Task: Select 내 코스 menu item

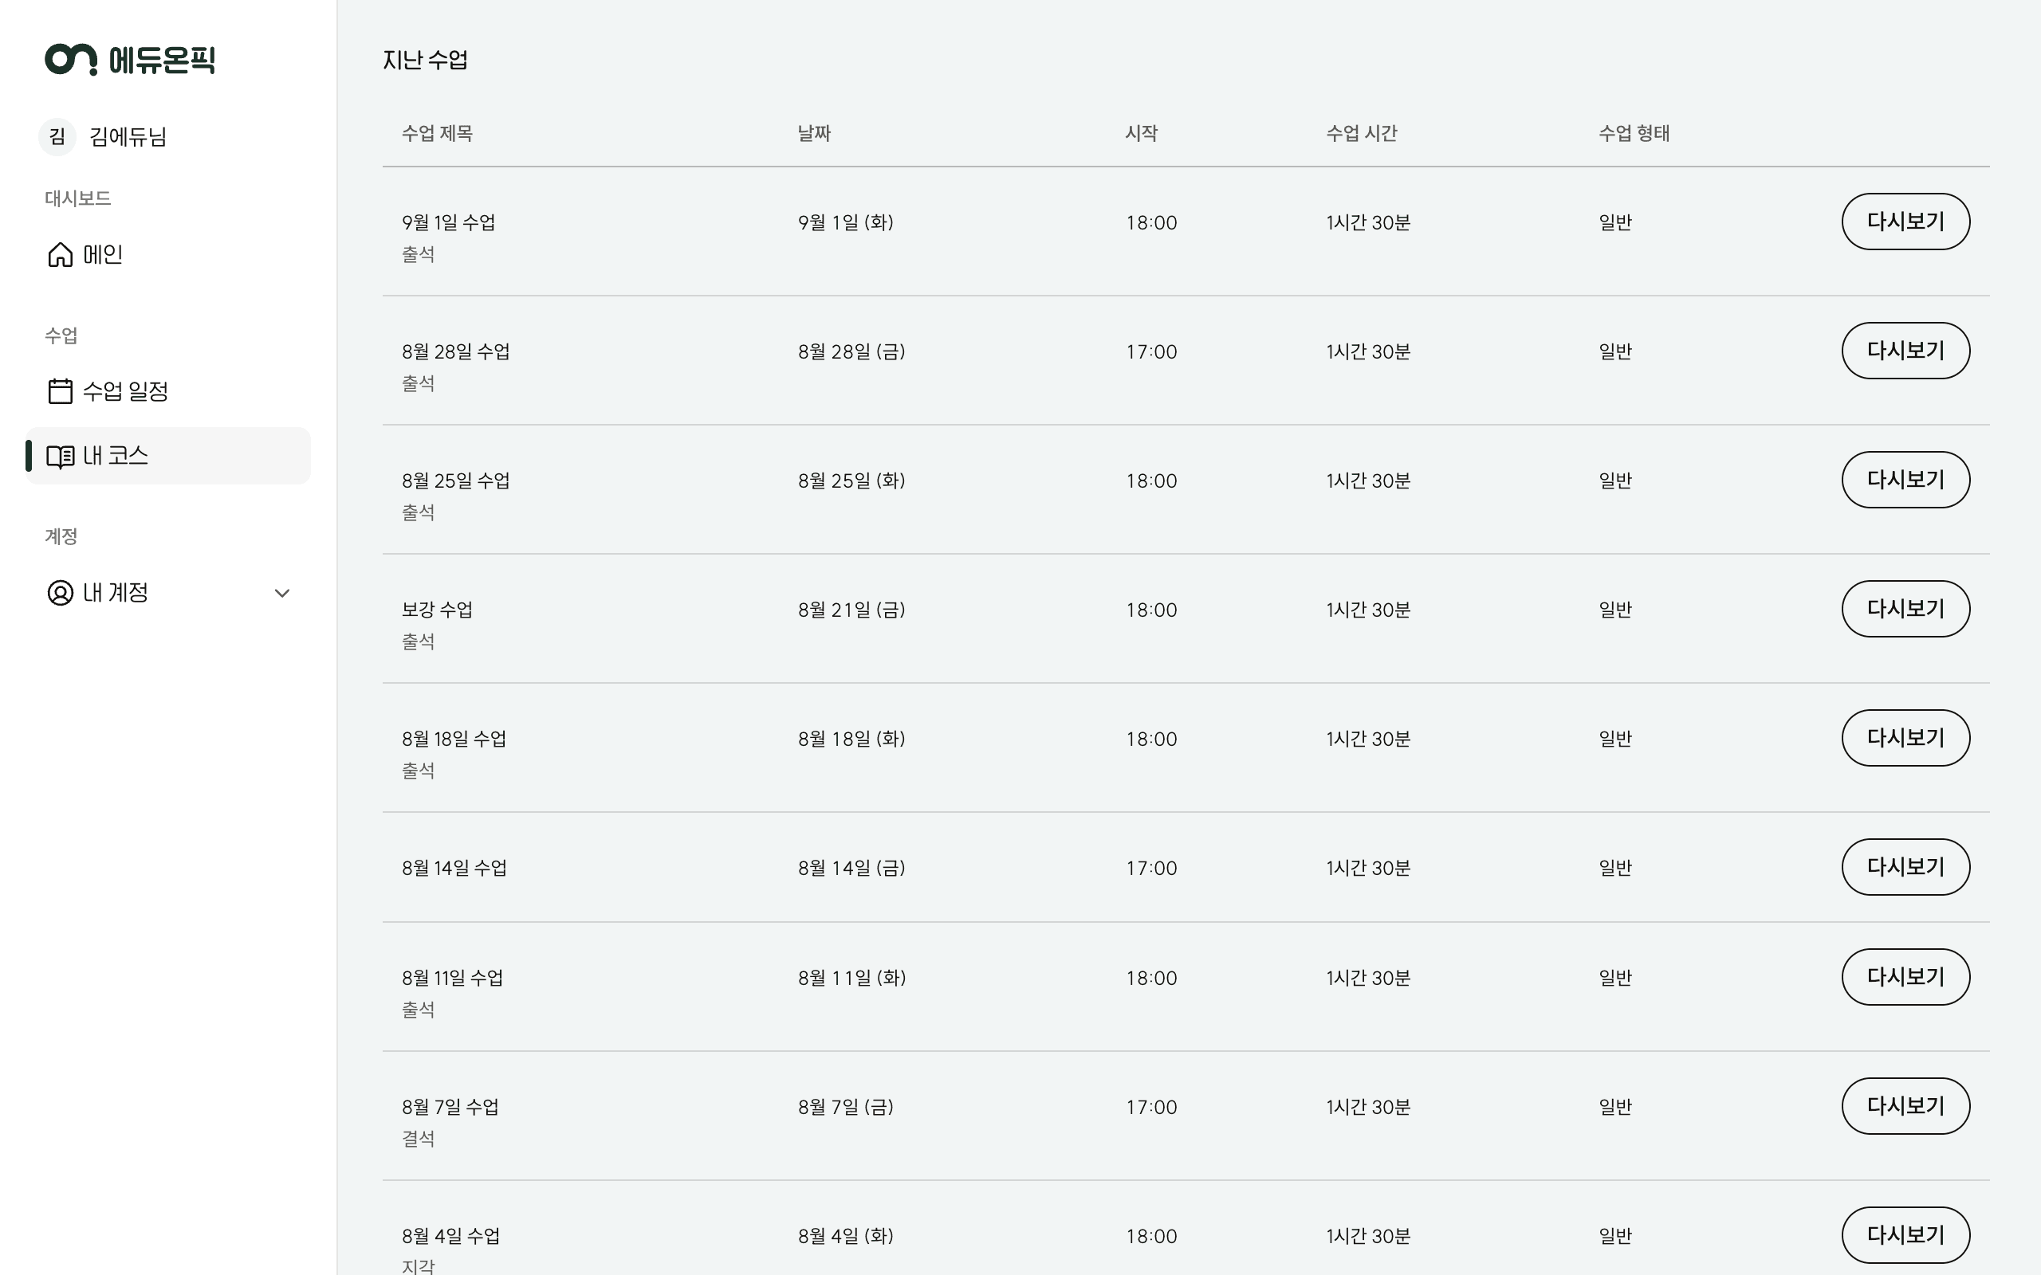Action: point(168,456)
